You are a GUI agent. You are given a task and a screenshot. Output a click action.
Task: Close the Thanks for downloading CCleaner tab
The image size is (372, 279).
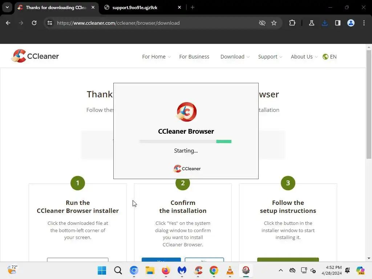coord(93,7)
